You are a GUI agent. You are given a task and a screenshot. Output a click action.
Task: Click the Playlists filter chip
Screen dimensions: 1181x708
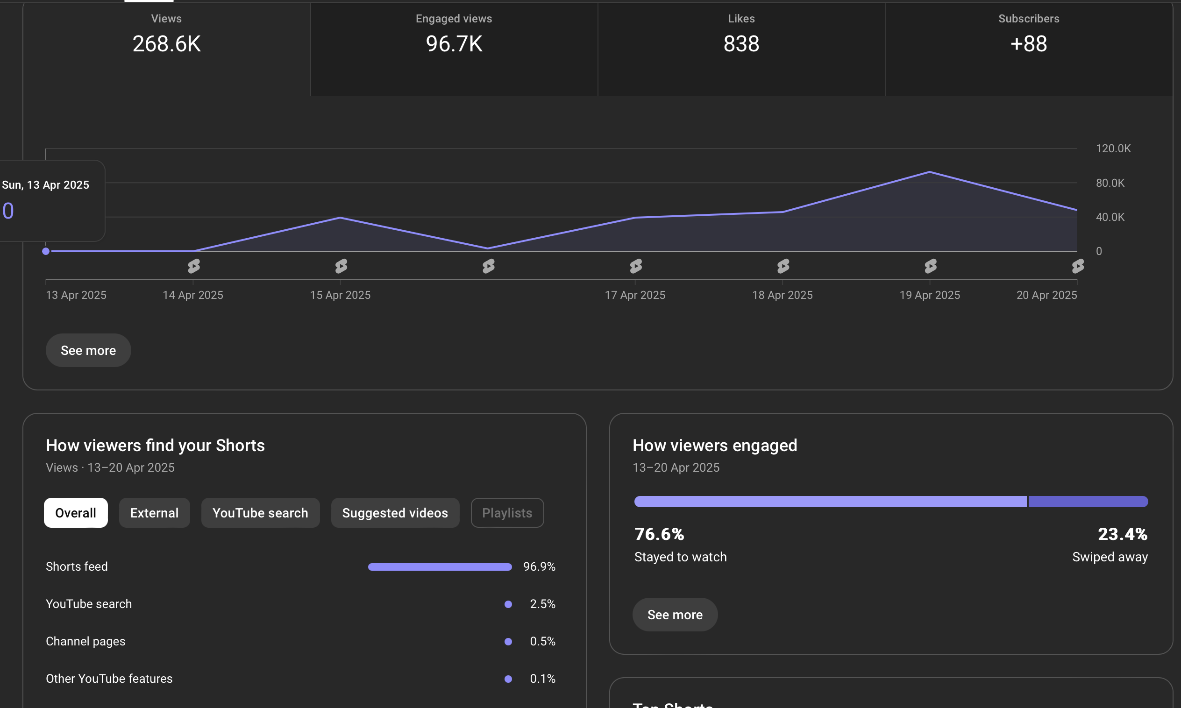pos(507,513)
